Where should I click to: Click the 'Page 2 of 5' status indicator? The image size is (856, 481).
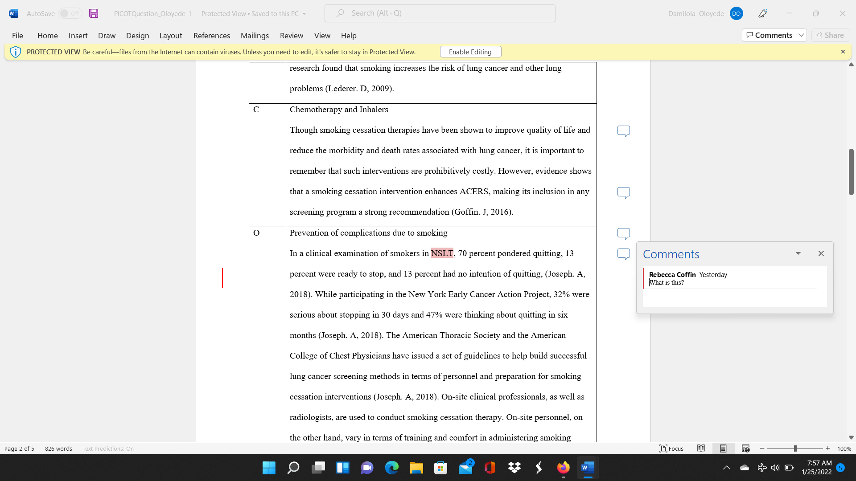point(19,449)
